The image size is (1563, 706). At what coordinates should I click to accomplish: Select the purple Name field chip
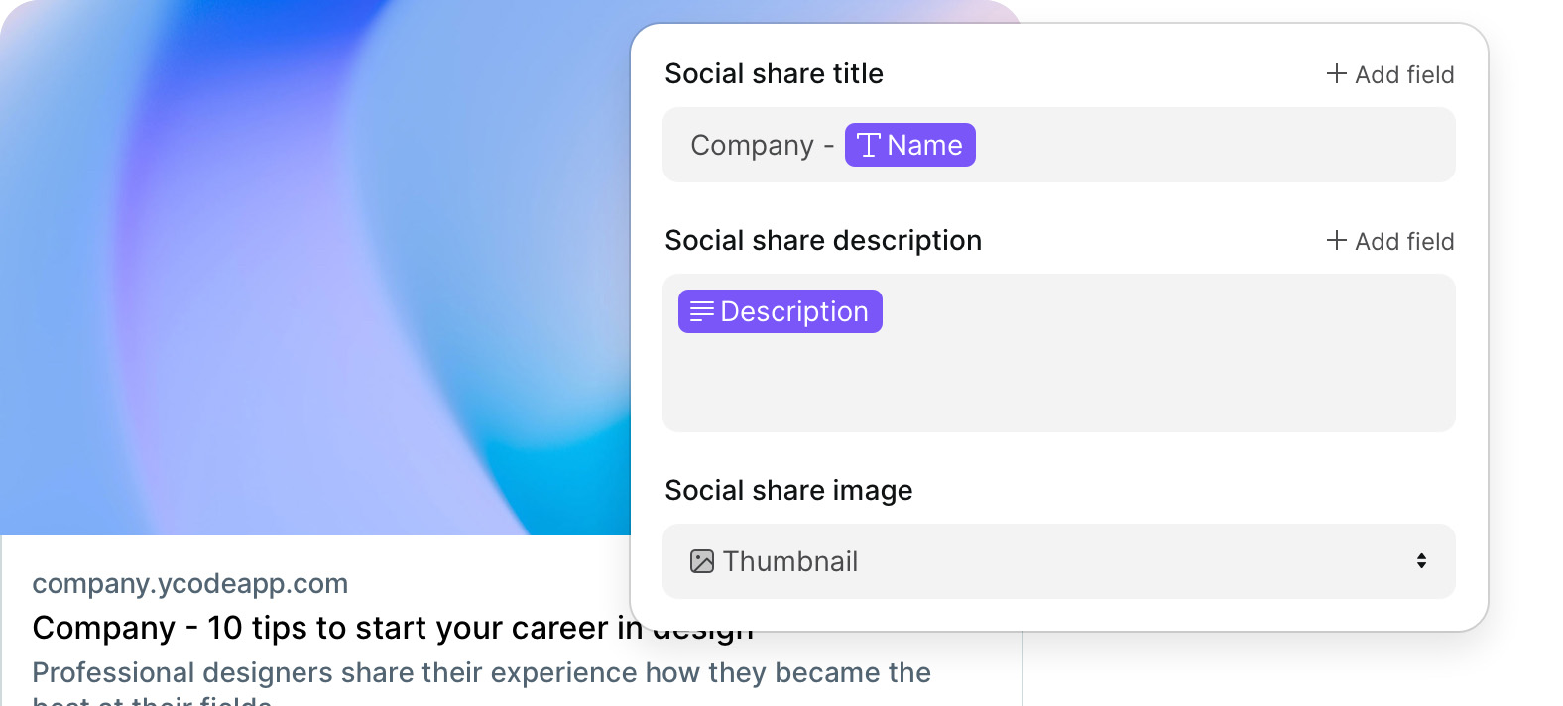tap(910, 145)
